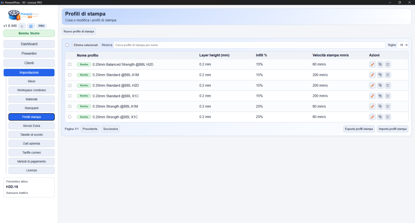The image size is (415, 223).
Task: Toggle the select-all checkbox beside Elimina selezionati
Action: [x=67, y=45]
